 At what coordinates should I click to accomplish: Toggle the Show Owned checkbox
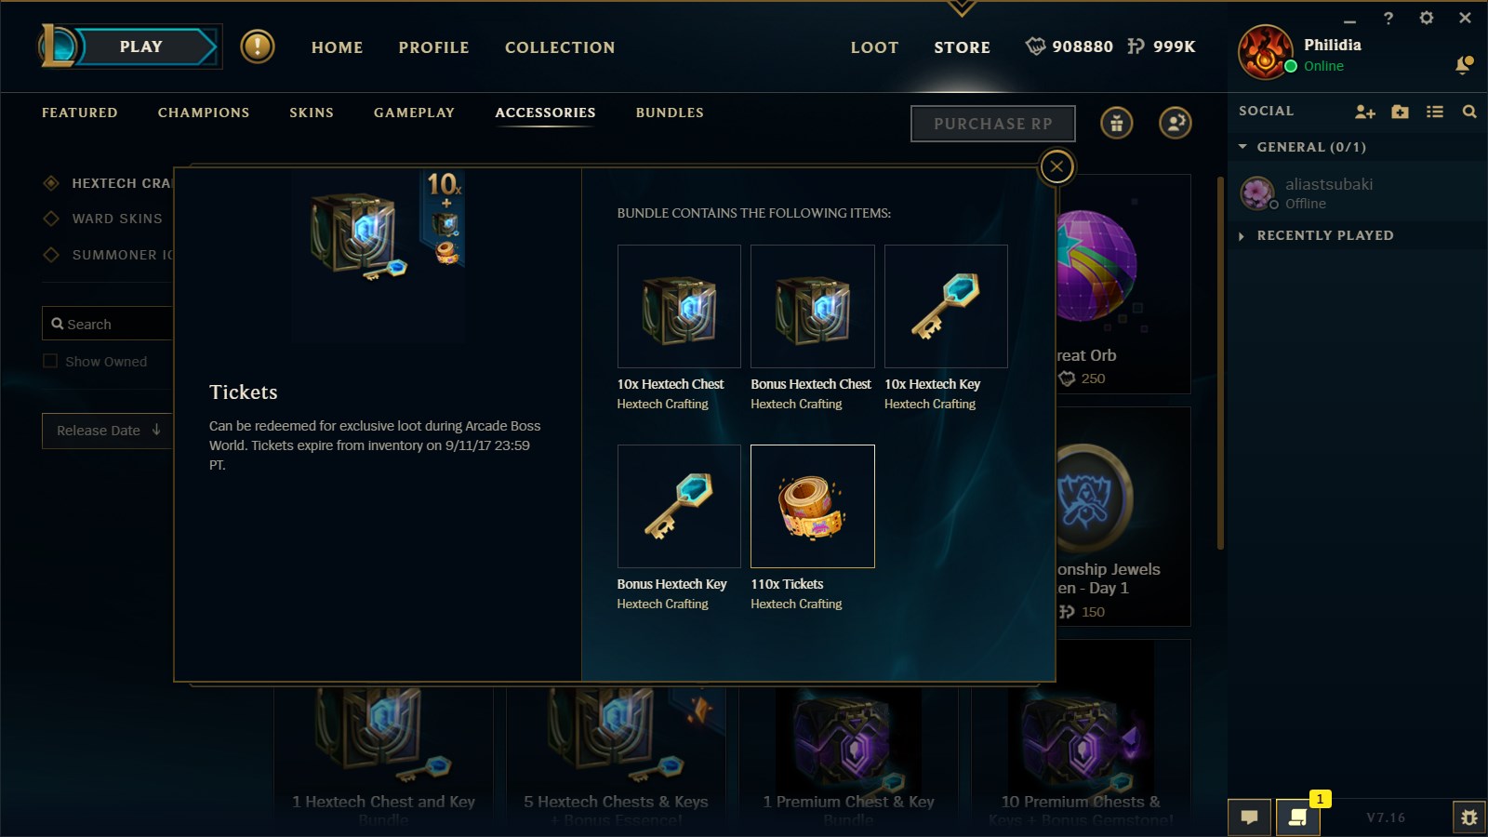tap(50, 361)
